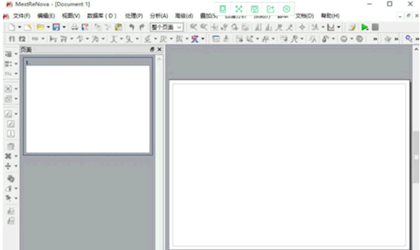Viewport: 420px width, 250px height.
Task: Click the green tablet overlay icon
Action: click(x=223, y=9)
